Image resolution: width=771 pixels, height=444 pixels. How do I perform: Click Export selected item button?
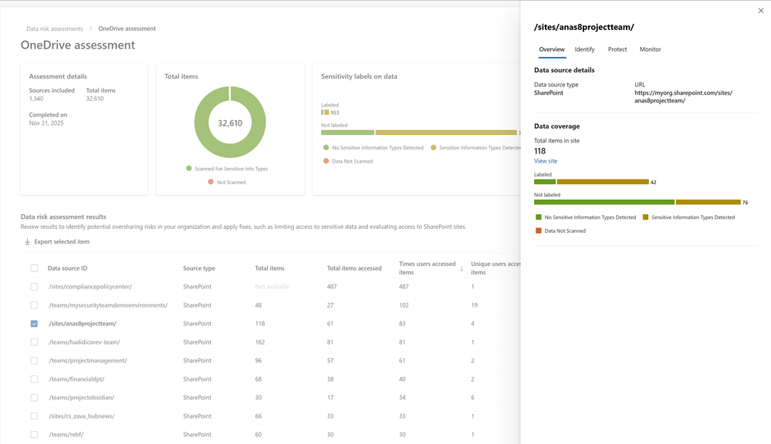click(57, 241)
